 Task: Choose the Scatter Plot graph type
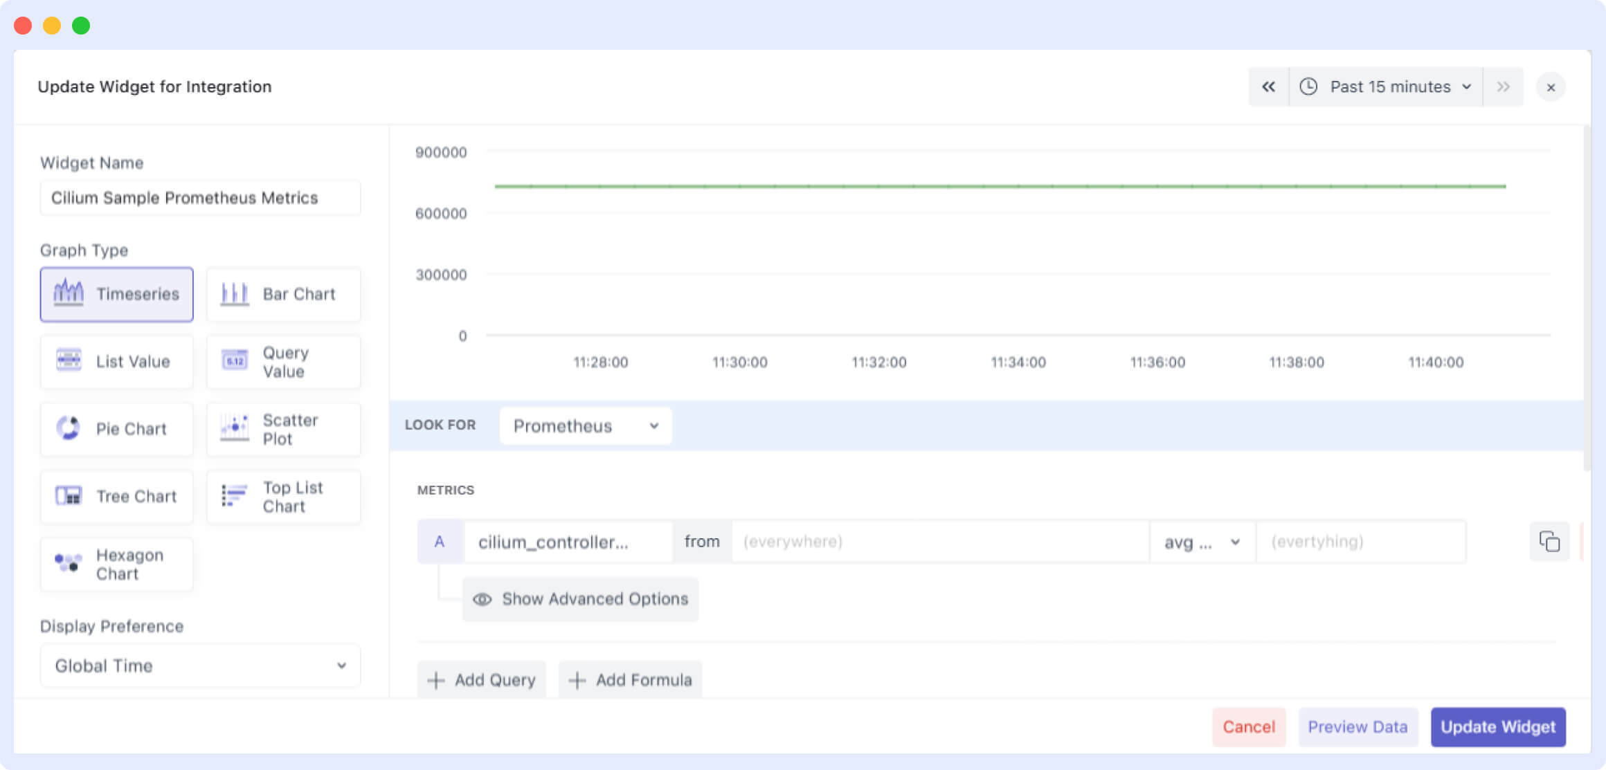pos(283,429)
